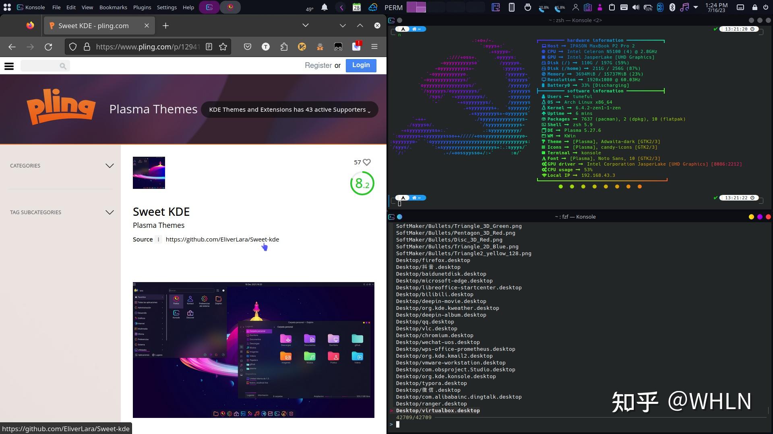The image size is (773, 434).
Task: Save page to Pocket
Action: (248, 47)
